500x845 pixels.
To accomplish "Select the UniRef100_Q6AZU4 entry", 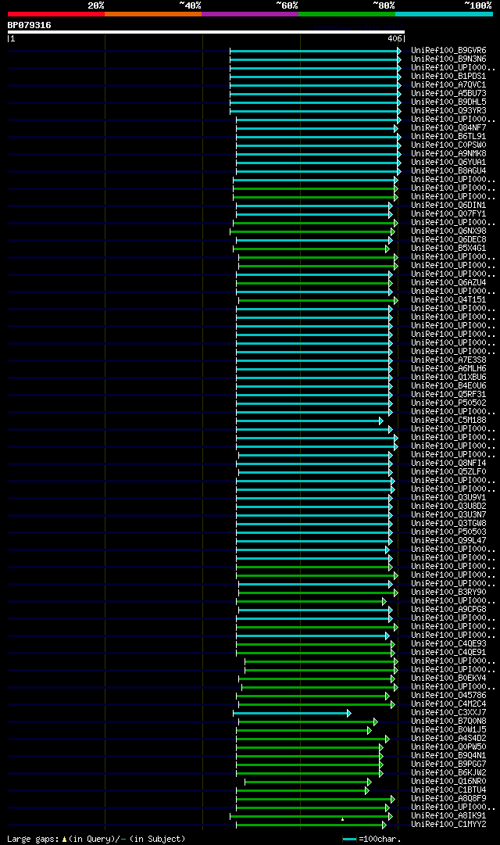I will click(448, 283).
